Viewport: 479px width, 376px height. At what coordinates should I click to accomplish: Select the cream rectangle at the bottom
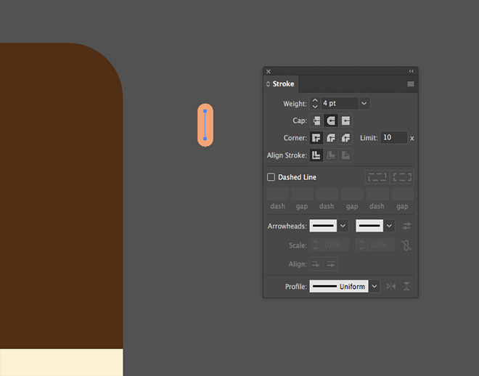(x=62, y=362)
